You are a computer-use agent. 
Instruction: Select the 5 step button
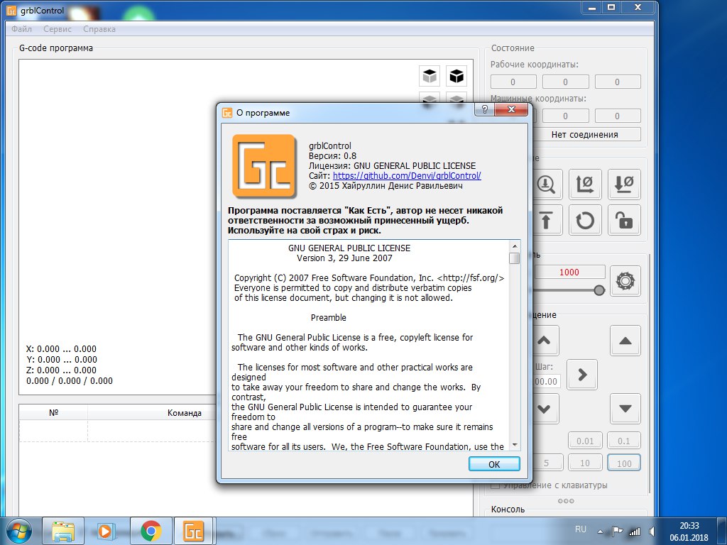(x=547, y=463)
